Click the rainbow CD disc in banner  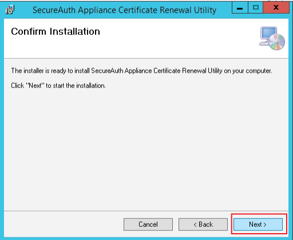point(277,42)
